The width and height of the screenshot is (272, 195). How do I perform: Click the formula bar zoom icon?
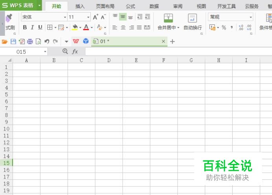(x=65, y=51)
